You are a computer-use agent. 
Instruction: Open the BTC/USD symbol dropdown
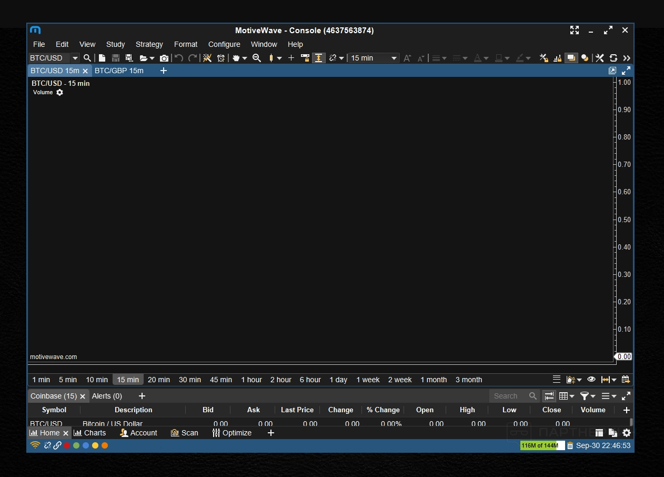(x=75, y=58)
